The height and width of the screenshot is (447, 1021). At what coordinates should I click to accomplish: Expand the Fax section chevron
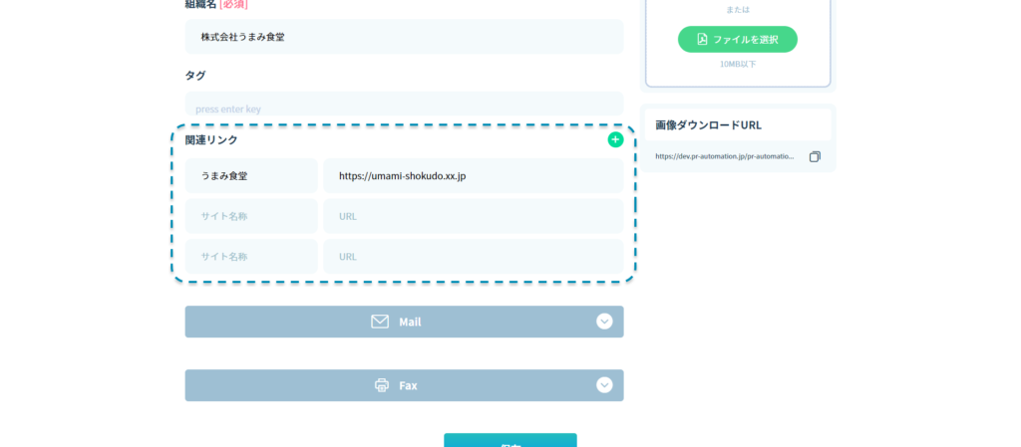(604, 385)
